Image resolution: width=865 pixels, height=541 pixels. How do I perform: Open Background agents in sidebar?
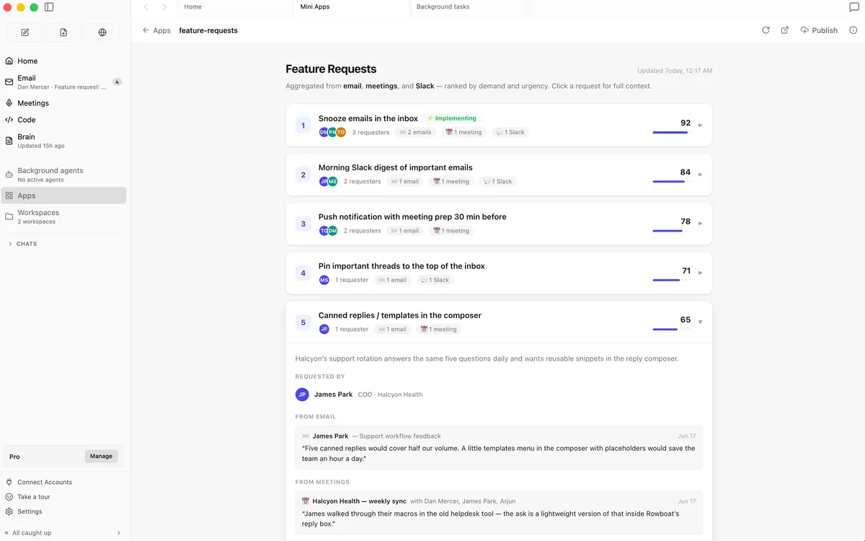click(65, 175)
